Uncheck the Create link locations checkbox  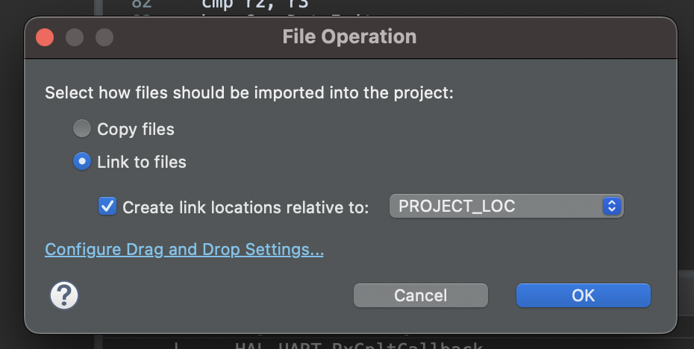(107, 207)
